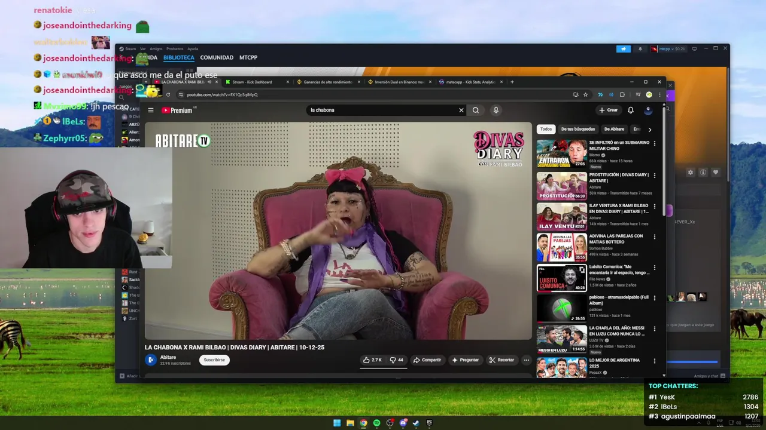This screenshot has height=430, width=766.
Task: Open the MESSI EN LUZU video thumbnail
Action: click(x=561, y=338)
